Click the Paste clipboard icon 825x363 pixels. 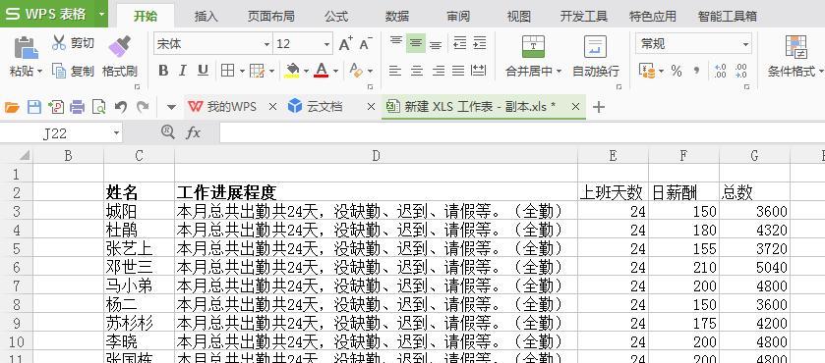click(x=26, y=47)
